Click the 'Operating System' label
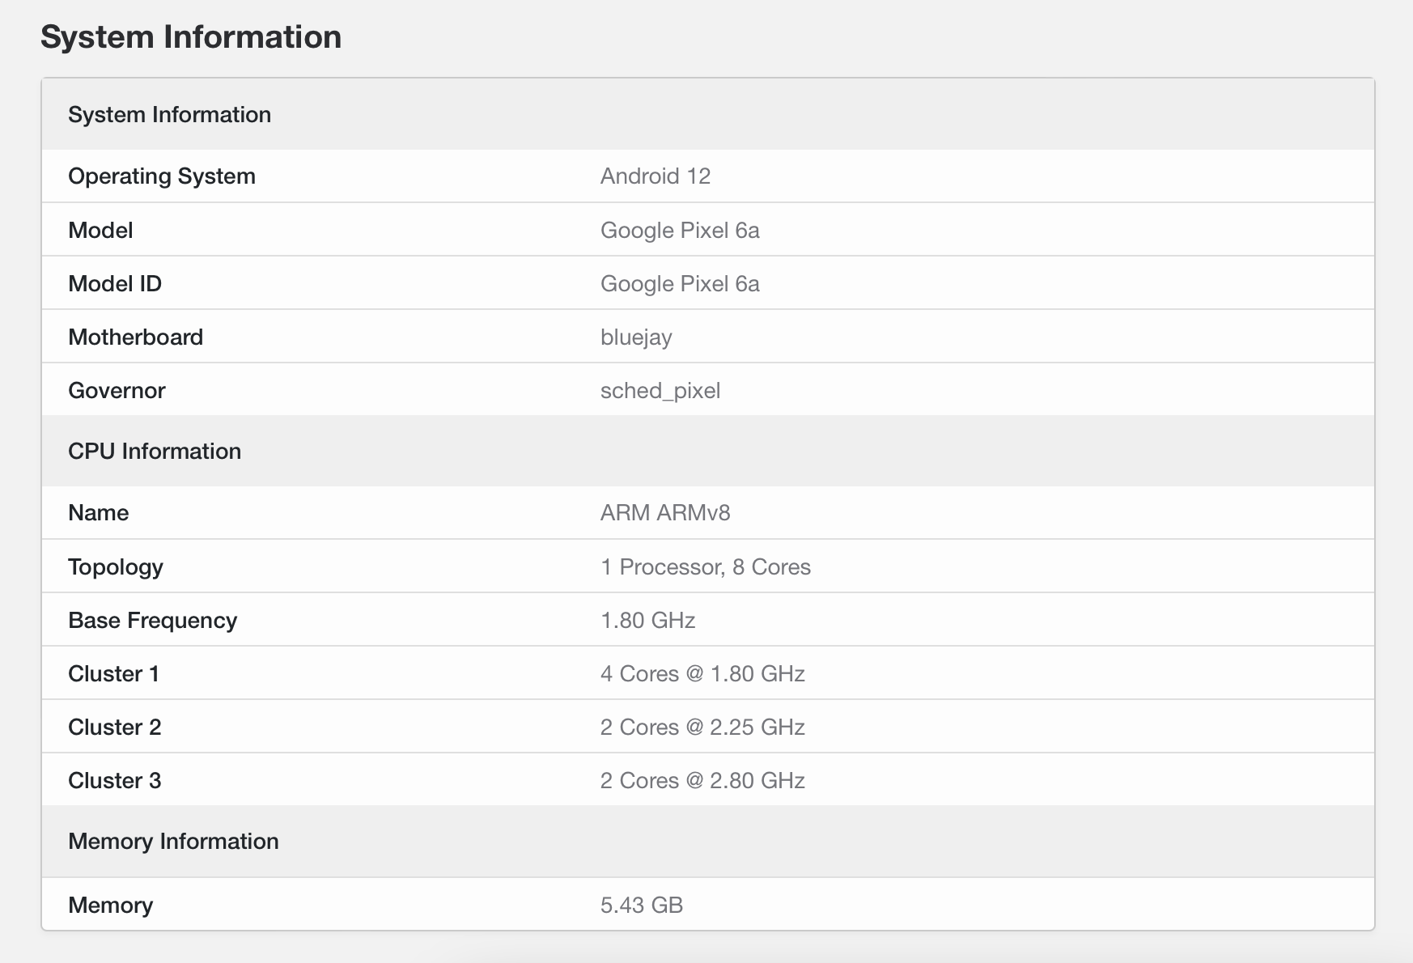The height and width of the screenshot is (963, 1413). tap(162, 176)
